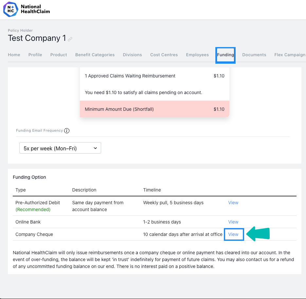Click the National HealthClaim hexagon logo
This screenshot has height=299, width=306.
pos(10,9)
